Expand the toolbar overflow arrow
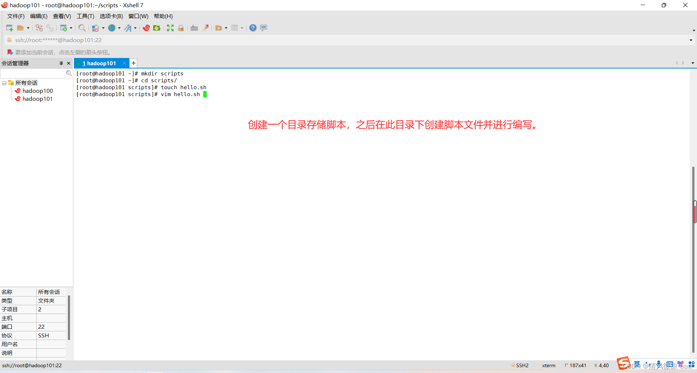 tap(694, 30)
